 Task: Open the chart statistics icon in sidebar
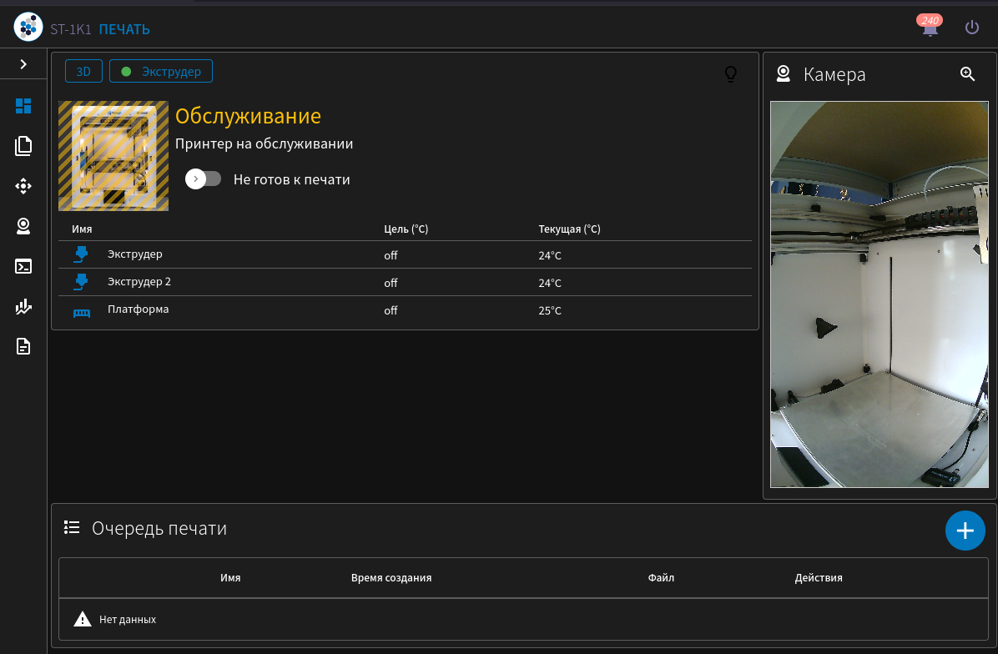click(x=23, y=307)
